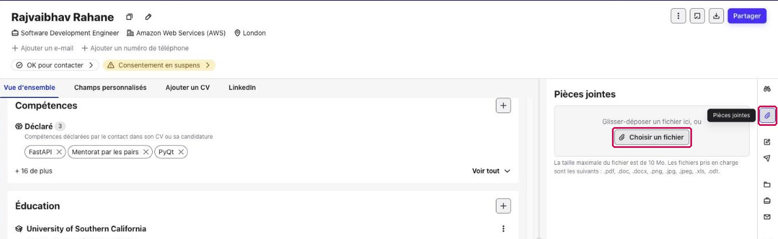Copy the contact name Rajvaibhav Rahane
Image resolution: width=778 pixels, height=239 pixels.
[x=129, y=17]
